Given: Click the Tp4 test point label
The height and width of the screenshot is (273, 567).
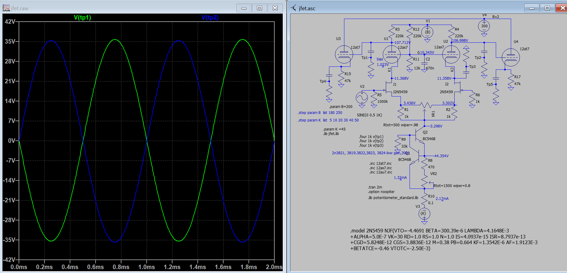Looking at the screenshot, I should point(322,81).
